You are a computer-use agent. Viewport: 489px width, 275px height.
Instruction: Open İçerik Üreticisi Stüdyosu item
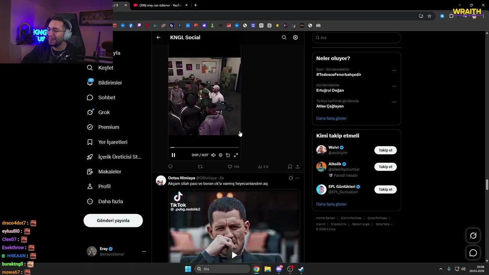point(114,157)
